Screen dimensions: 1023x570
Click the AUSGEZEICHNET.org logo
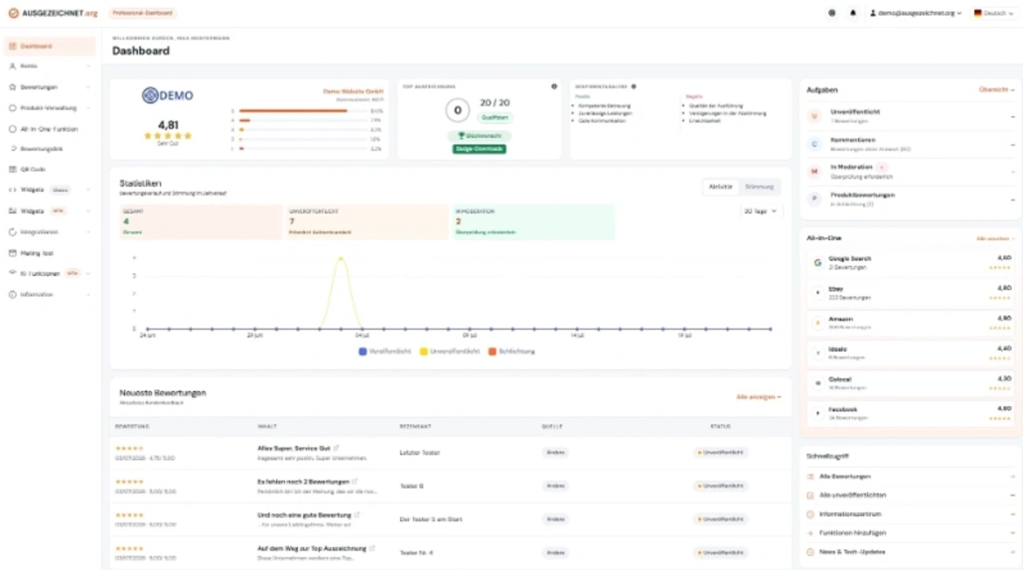[x=53, y=13]
